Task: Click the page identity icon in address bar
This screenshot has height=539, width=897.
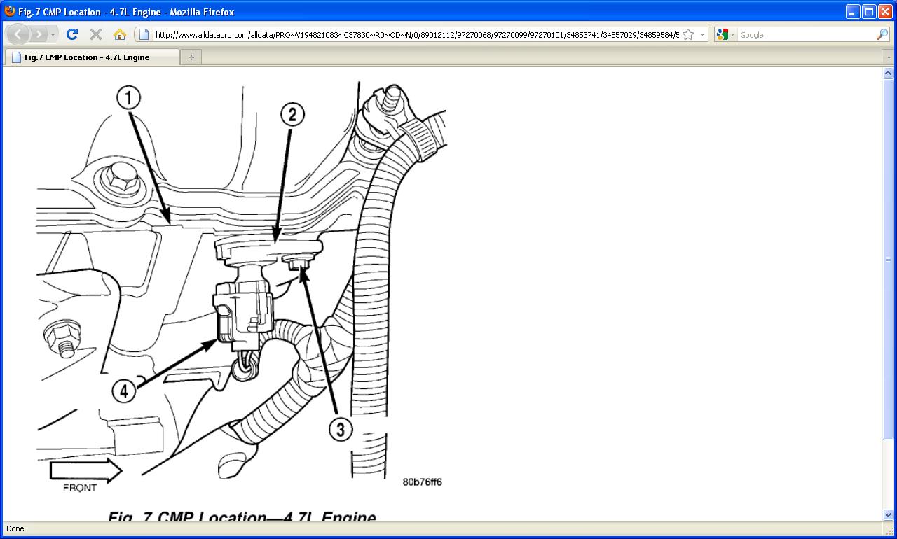Action: coord(144,34)
